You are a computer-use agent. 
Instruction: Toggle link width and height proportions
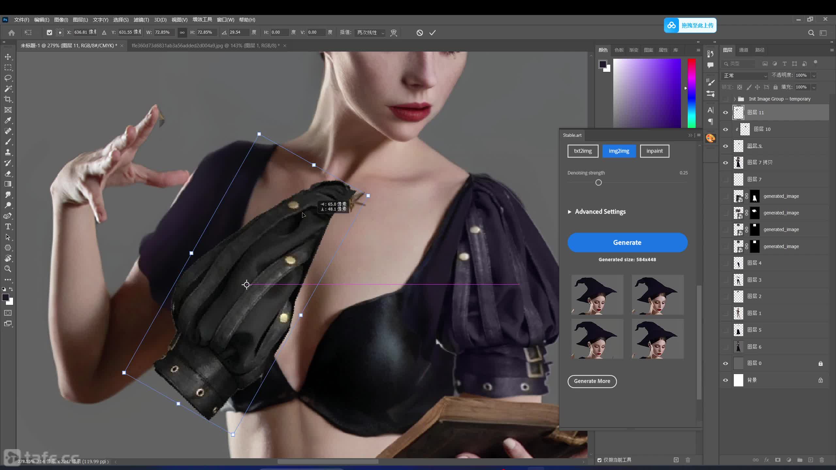[182, 32]
